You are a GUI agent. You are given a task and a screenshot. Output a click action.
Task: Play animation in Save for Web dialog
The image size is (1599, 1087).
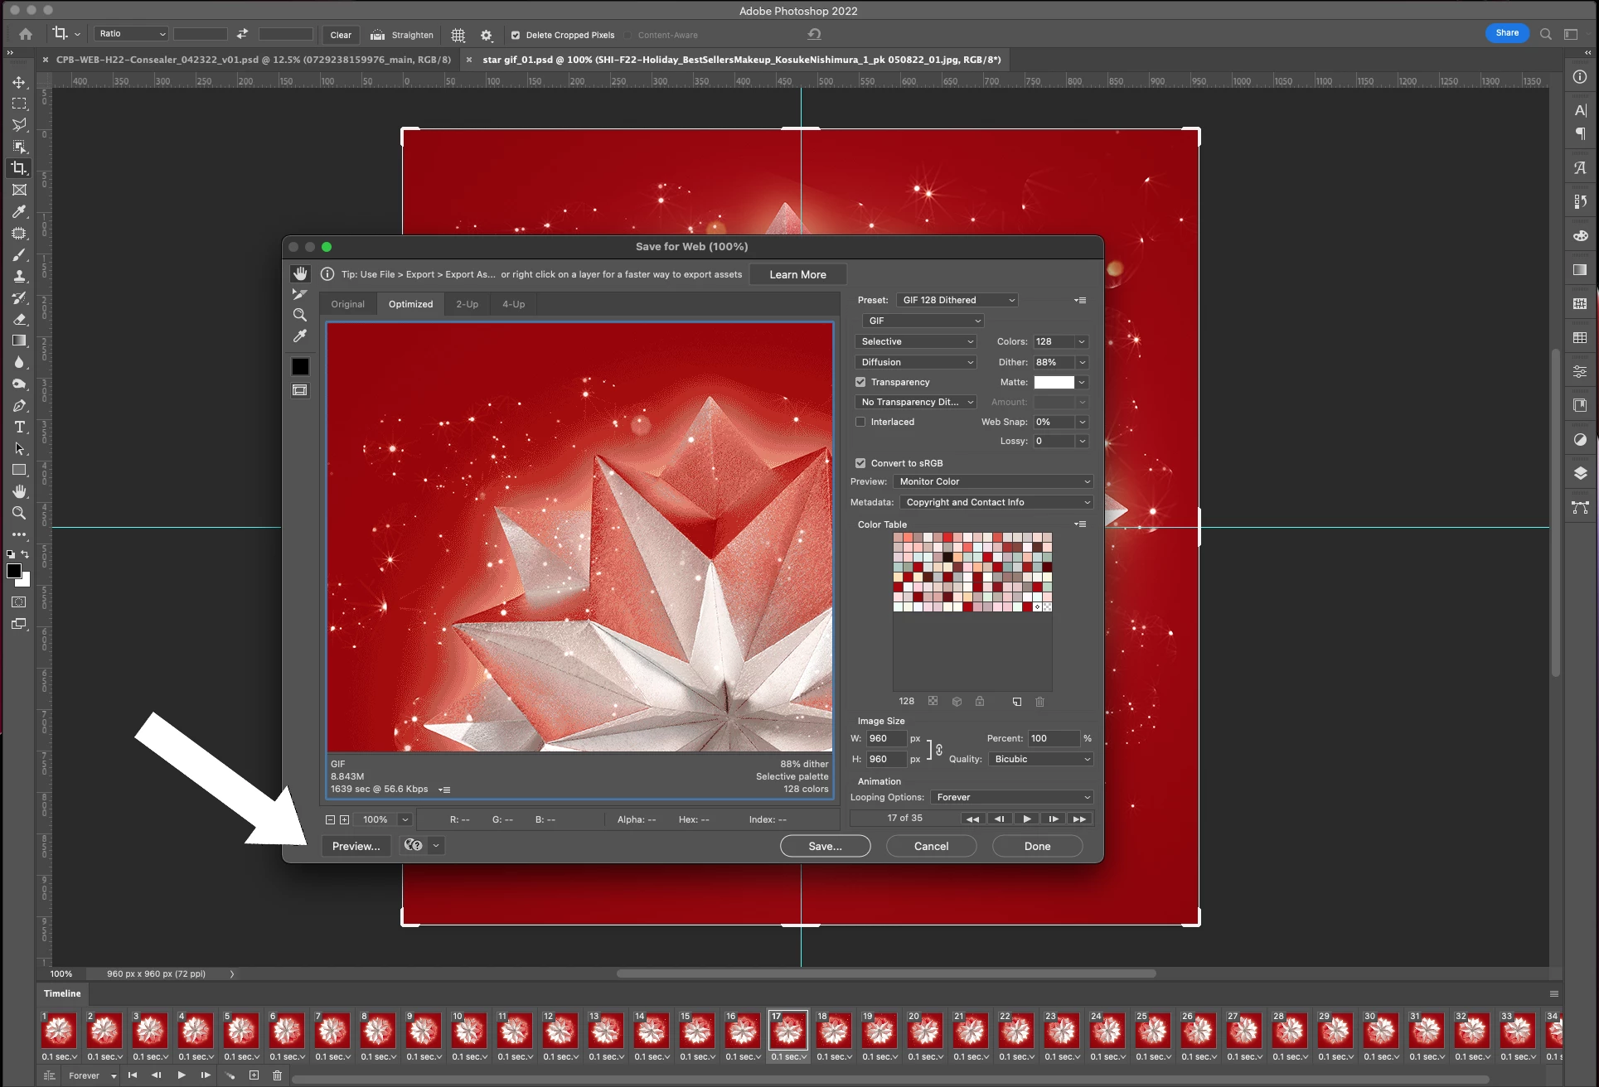pyautogui.click(x=1026, y=819)
